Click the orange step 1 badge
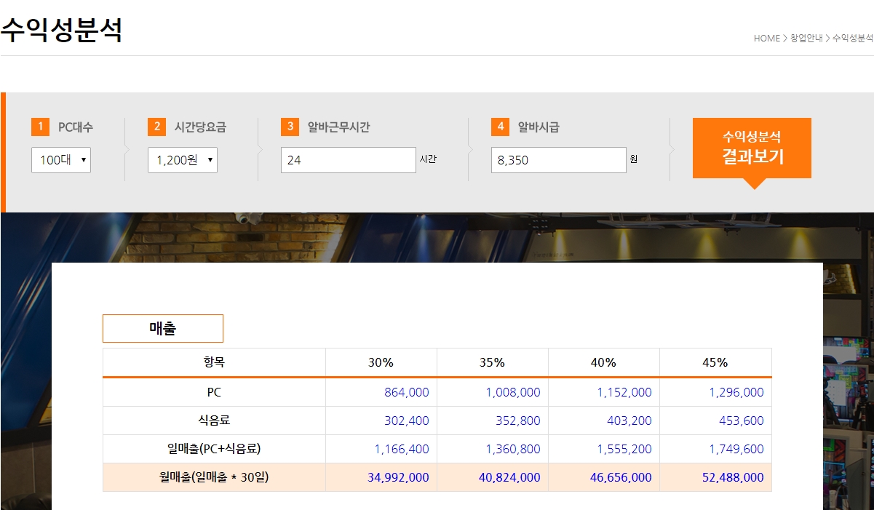This screenshot has width=874, height=510. click(40, 127)
